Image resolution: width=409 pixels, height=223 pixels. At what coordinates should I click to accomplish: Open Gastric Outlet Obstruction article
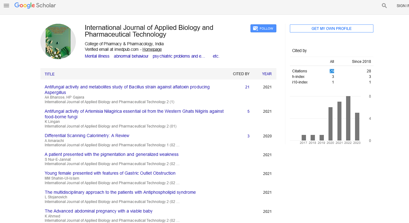pos(110,173)
